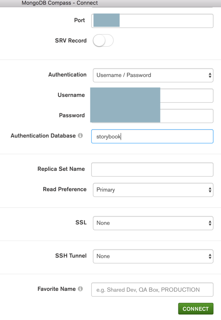Click the Authentication Database field containing storybook
This screenshot has height=320, width=221.
[x=152, y=136]
